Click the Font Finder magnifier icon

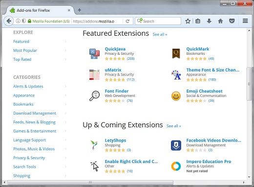point(94,96)
